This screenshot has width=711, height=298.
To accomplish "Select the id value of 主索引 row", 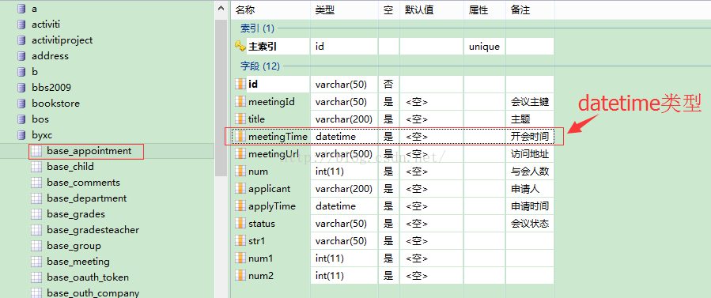I will (x=344, y=46).
